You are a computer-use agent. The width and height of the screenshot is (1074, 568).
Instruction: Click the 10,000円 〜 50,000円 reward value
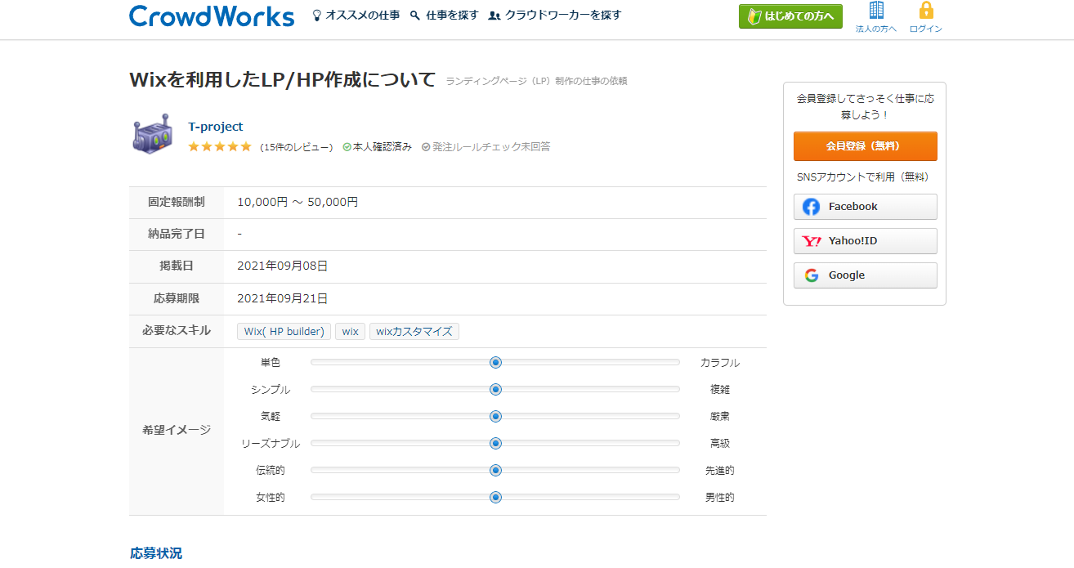[298, 202]
